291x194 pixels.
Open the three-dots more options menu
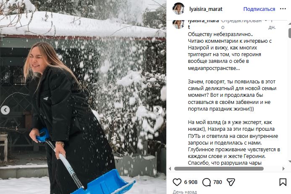tap(283, 9)
